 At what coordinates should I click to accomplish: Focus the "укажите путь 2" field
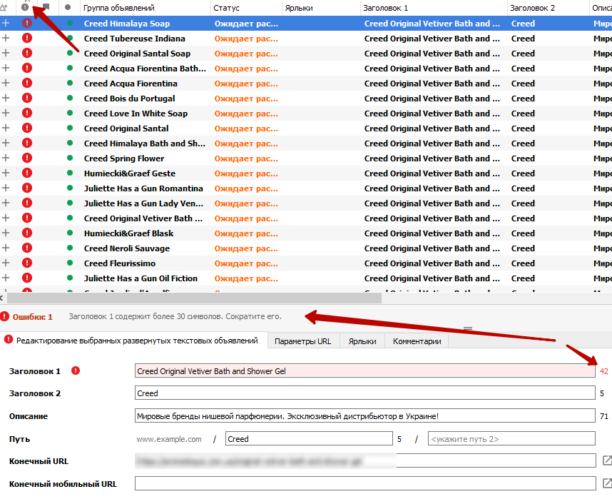[x=511, y=438]
